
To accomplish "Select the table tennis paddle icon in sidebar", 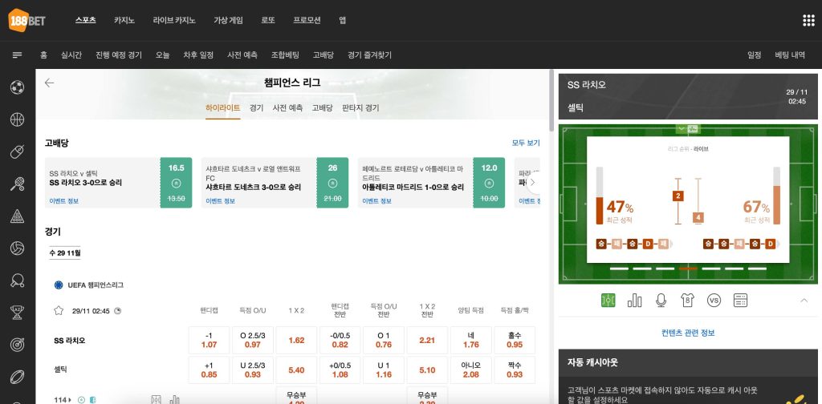I will click(x=18, y=281).
